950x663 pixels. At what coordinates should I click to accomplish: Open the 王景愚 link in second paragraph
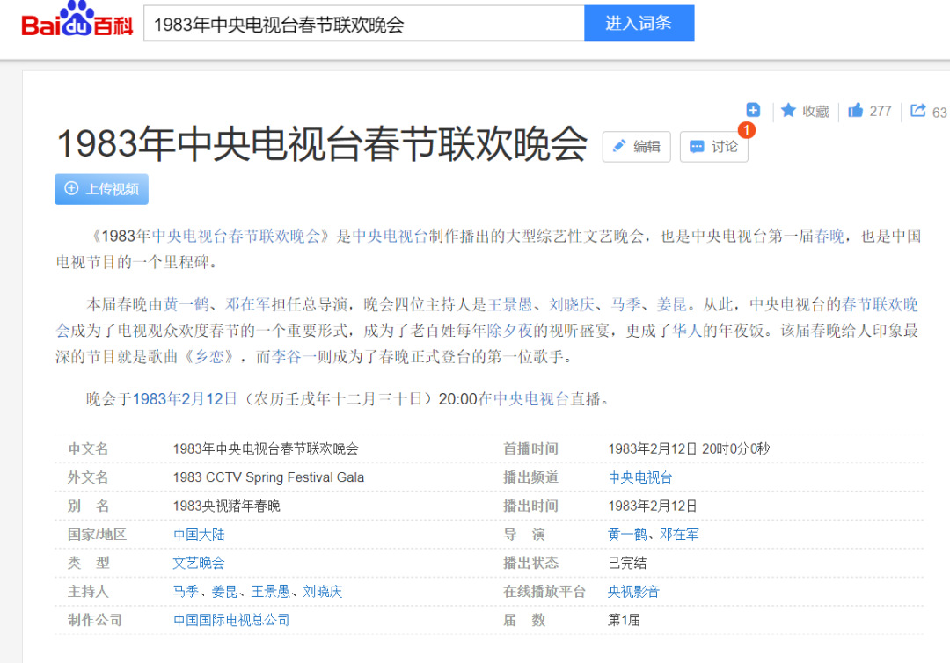510,304
